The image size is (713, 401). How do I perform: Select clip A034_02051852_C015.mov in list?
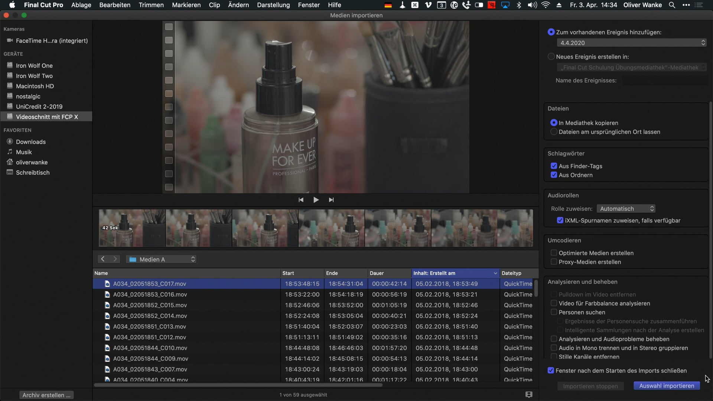pyautogui.click(x=150, y=305)
